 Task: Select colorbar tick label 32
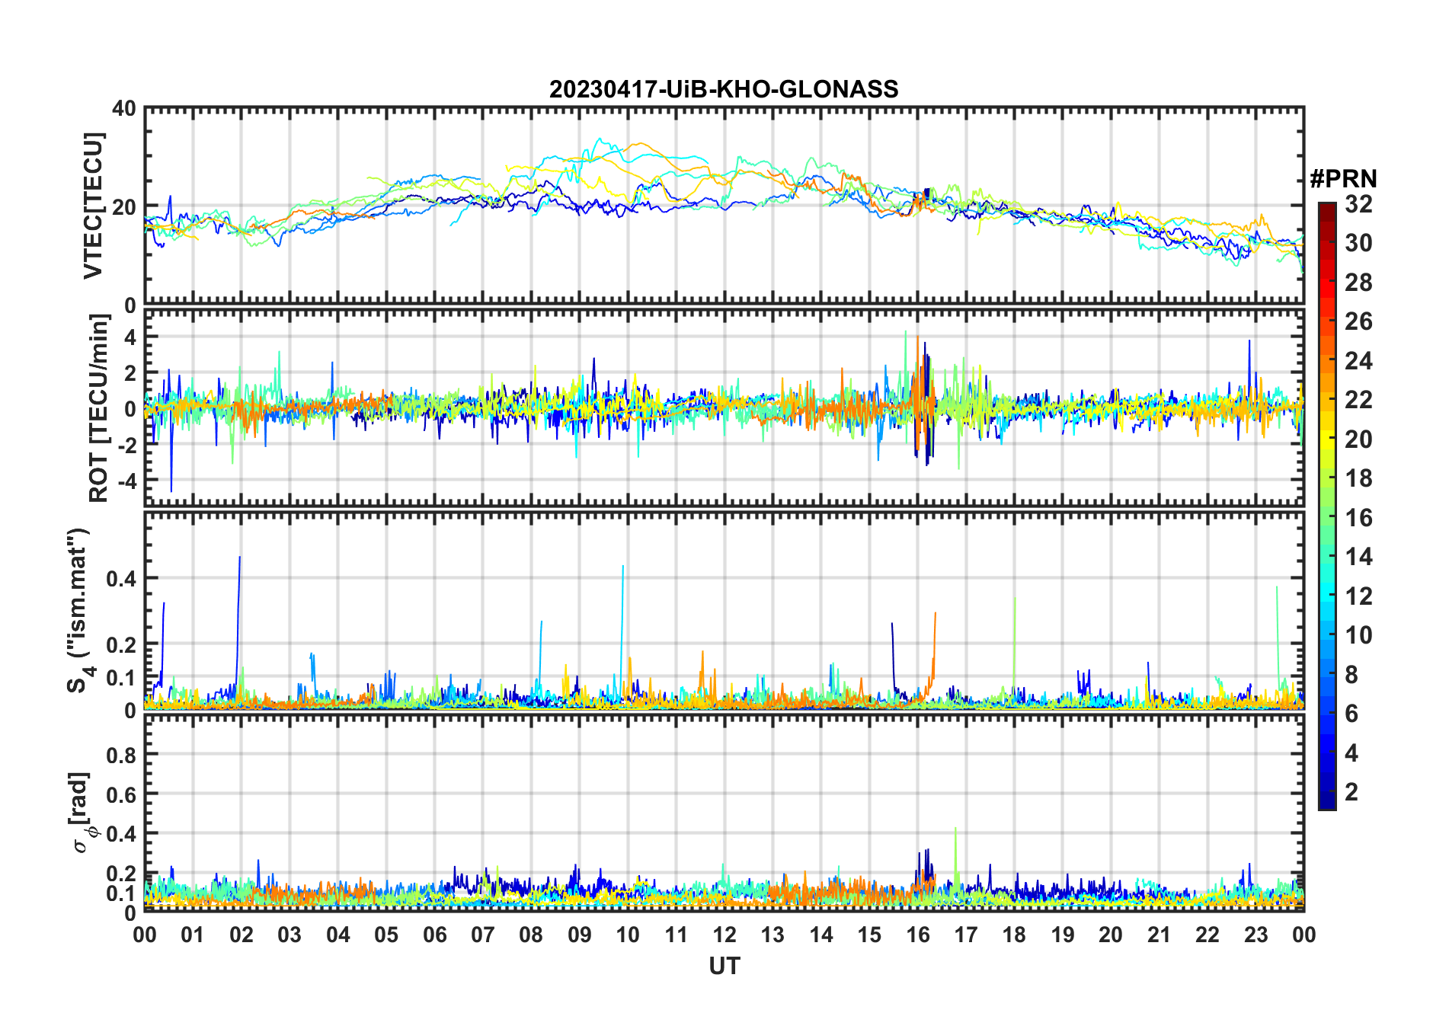1358,204
